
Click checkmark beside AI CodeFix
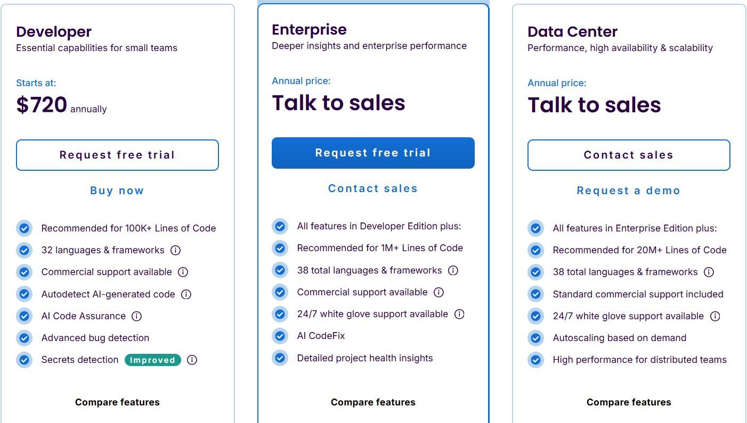(x=280, y=336)
